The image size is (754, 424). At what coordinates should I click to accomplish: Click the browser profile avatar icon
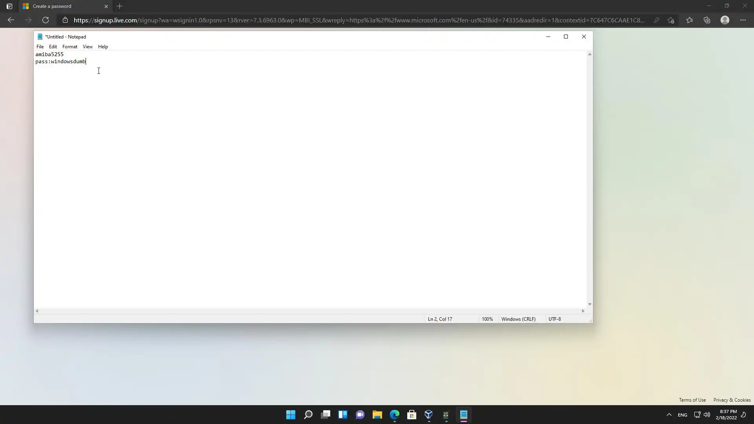pyautogui.click(x=725, y=20)
